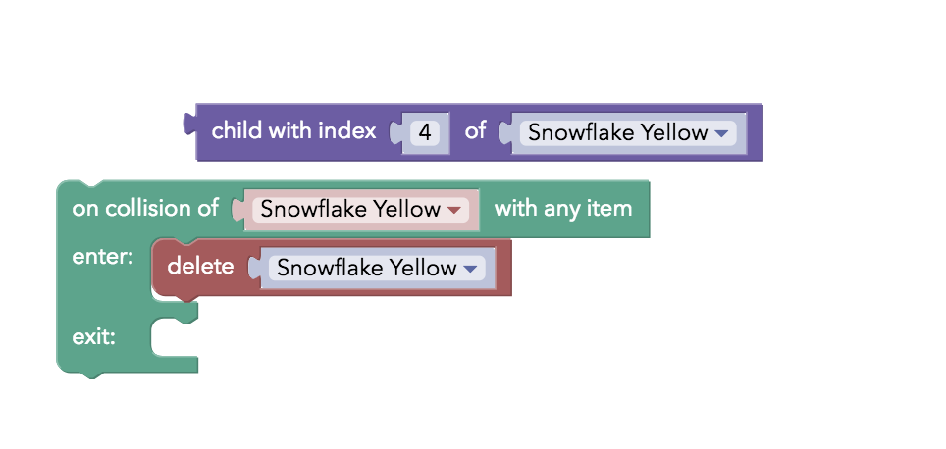946x449 pixels.
Task: Click the empty exit statement slot
Action: pyautogui.click(x=175, y=337)
